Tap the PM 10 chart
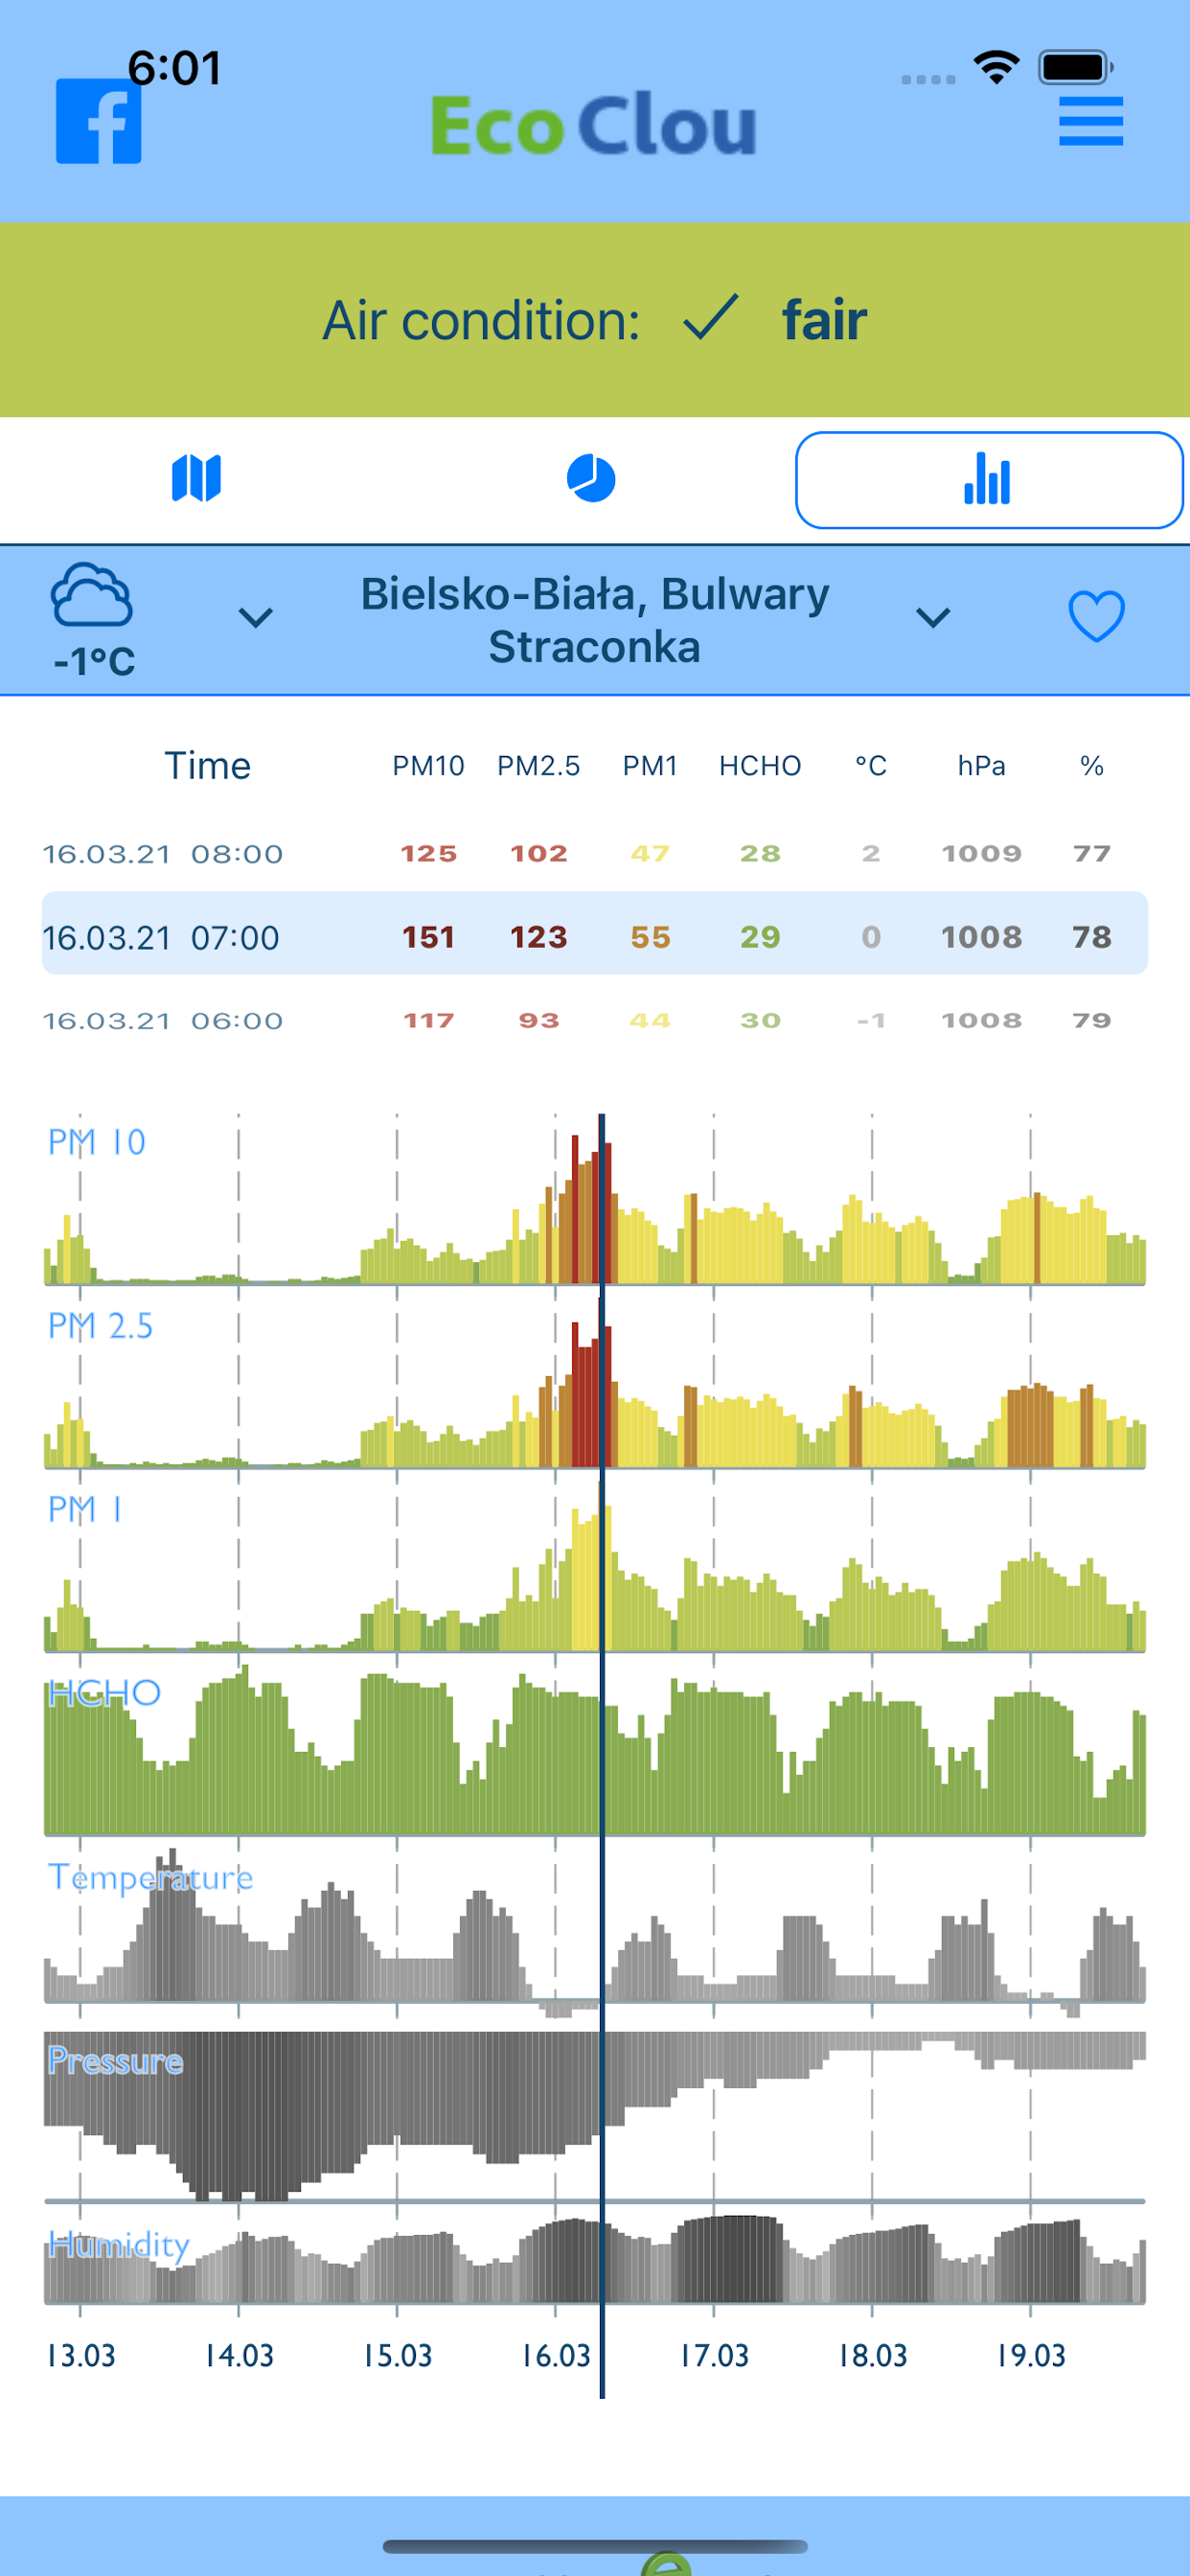 (595, 1200)
